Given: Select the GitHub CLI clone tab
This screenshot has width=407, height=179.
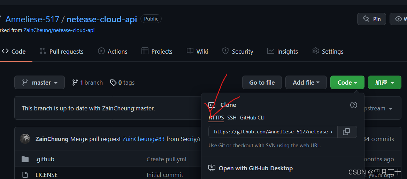Looking at the screenshot, I should point(252,117).
